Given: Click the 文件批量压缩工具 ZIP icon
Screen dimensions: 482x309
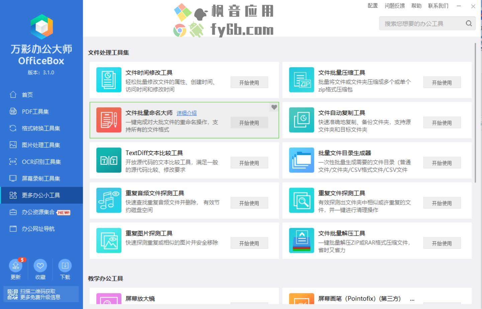Looking at the screenshot, I should (x=301, y=80).
